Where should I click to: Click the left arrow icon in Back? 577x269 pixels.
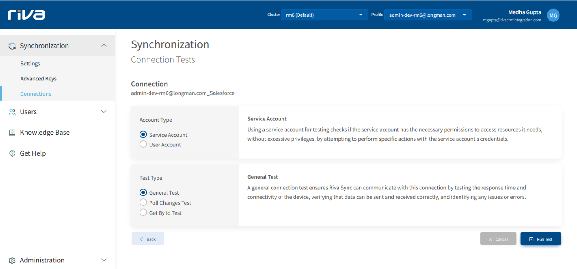(x=141, y=239)
